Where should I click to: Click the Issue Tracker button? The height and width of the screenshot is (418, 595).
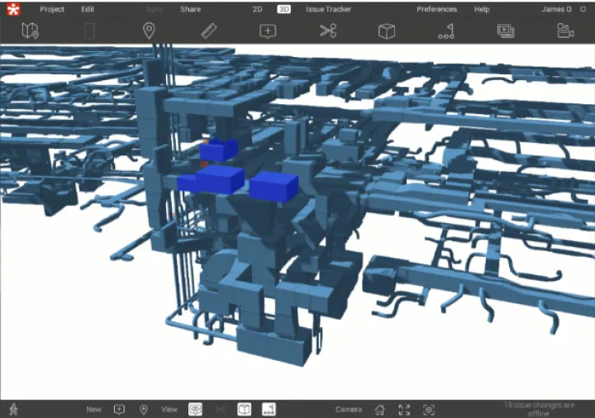[328, 9]
